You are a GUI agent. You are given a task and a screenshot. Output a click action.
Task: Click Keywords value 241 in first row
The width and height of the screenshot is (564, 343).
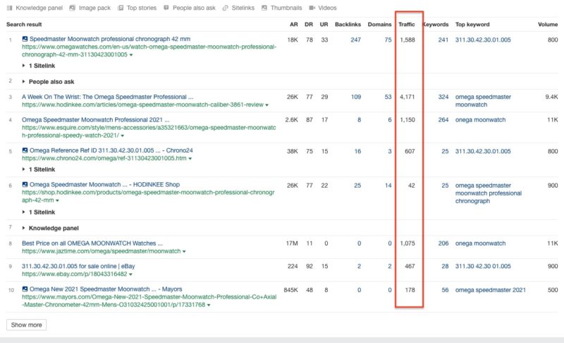coord(443,40)
